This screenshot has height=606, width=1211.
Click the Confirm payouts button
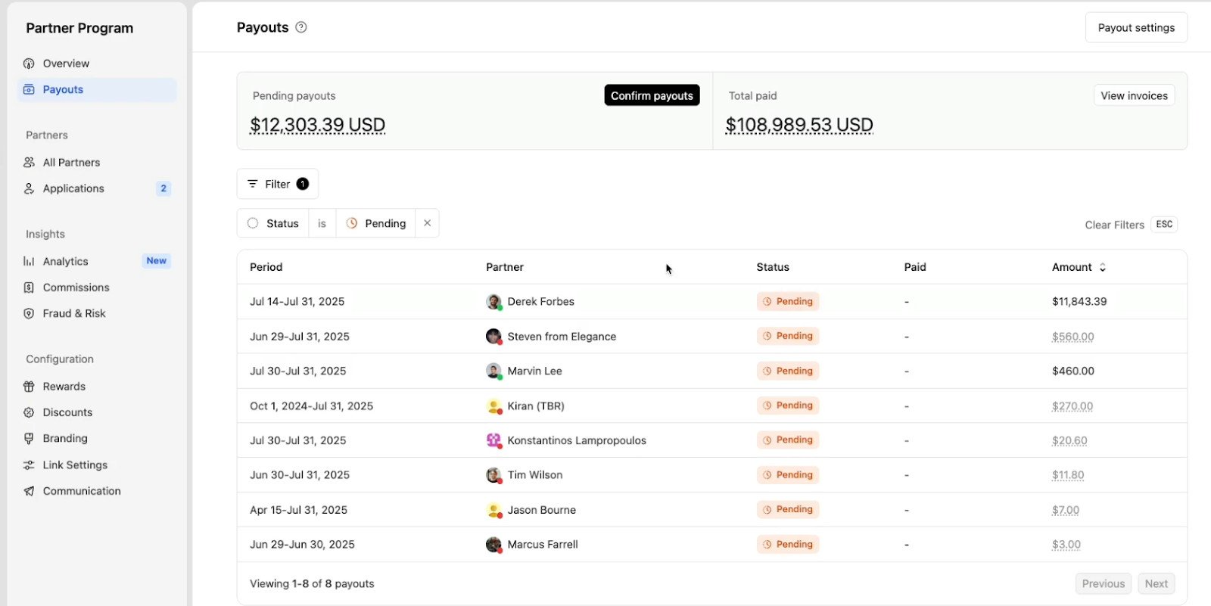point(652,95)
